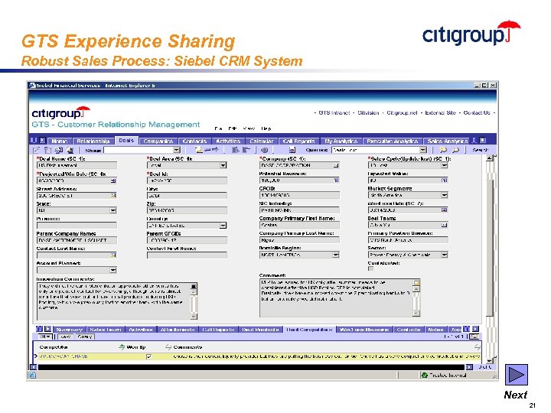Image resolution: width=551 pixels, height=413 pixels.
Task: Open the Deal Products view tab
Action: 260,330
